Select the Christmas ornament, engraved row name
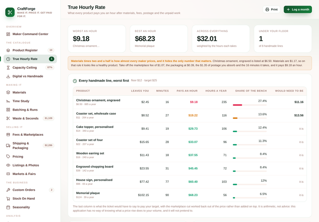The image size is (319, 222). 98,100
